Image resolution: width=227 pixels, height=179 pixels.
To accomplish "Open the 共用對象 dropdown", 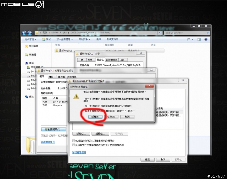I will click(84, 39).
